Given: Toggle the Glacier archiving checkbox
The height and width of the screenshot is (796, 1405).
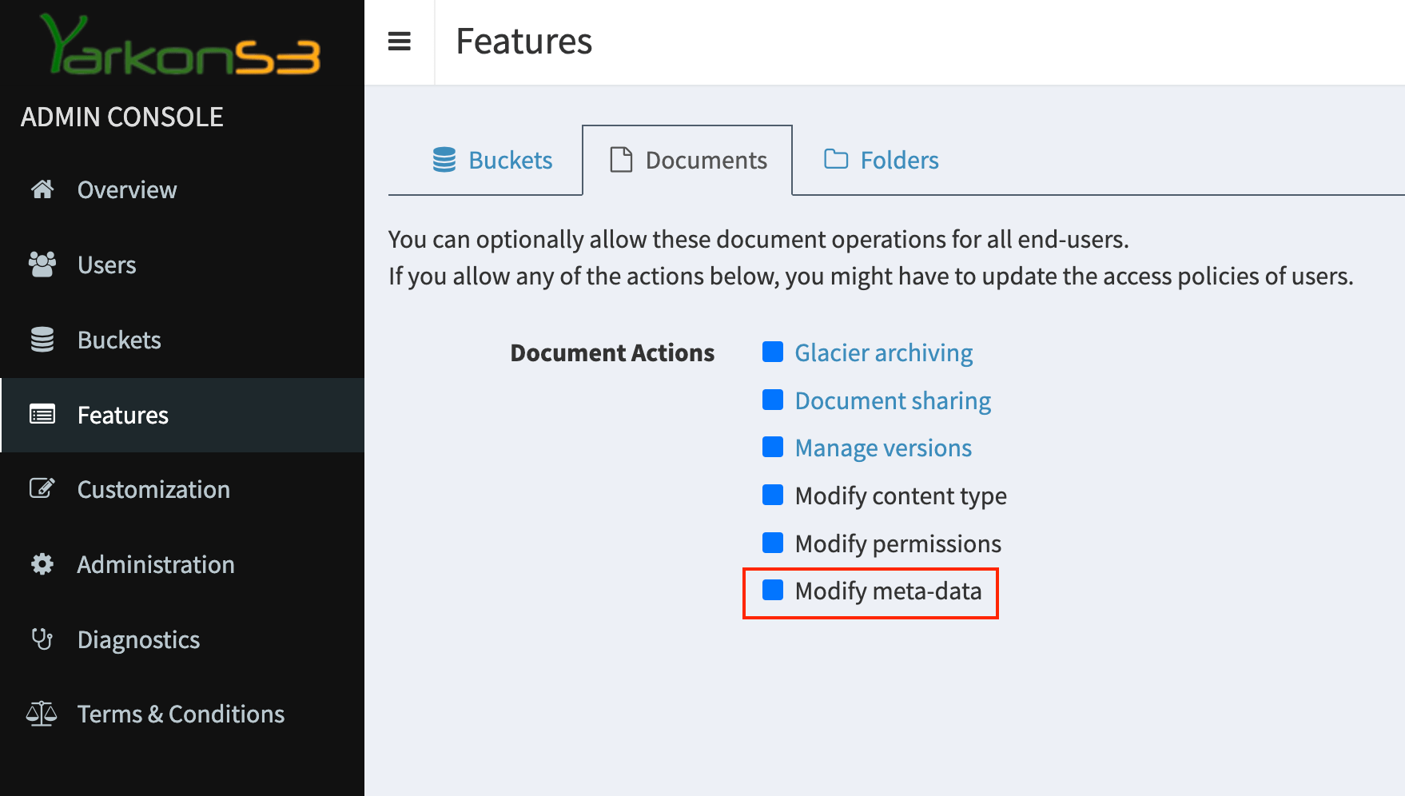Looking at the screenshot, I should pos(773,352).
